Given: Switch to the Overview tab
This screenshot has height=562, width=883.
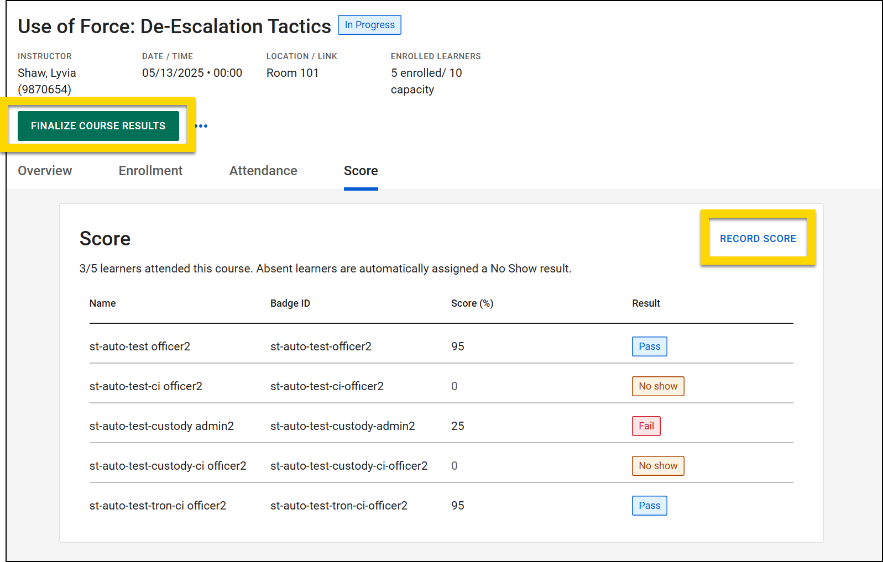Looking at the screenshot, I should (45, 171).
